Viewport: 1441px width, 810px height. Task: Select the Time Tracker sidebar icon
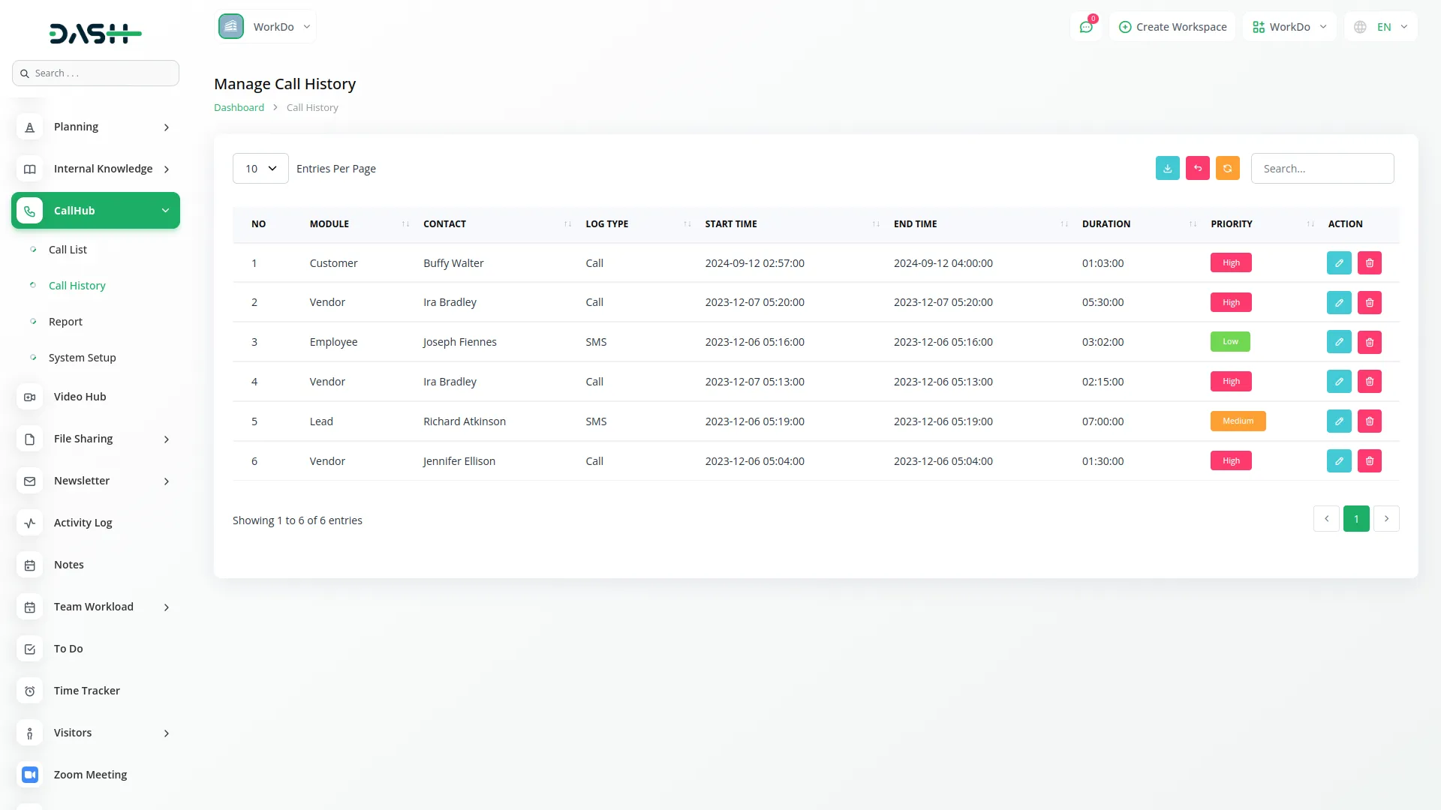(29, 691)
